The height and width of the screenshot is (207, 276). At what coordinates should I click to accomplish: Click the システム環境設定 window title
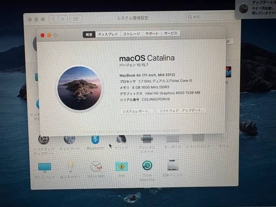[x=133, y=18]
